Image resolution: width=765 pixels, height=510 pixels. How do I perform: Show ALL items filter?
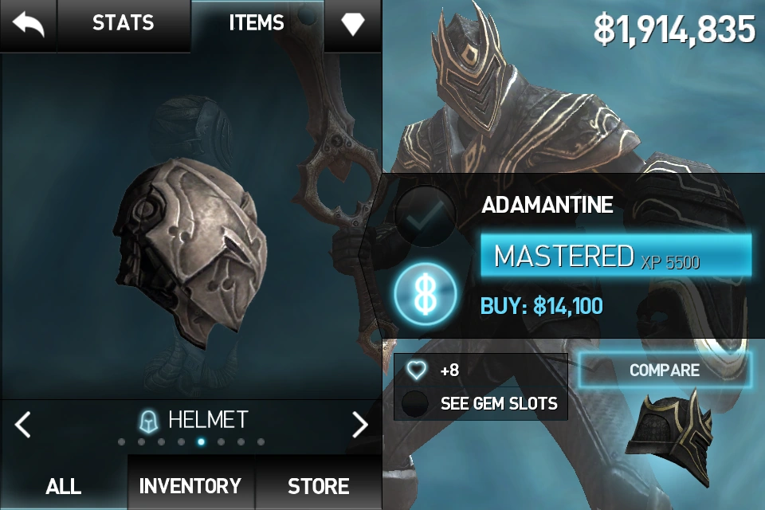64,485
